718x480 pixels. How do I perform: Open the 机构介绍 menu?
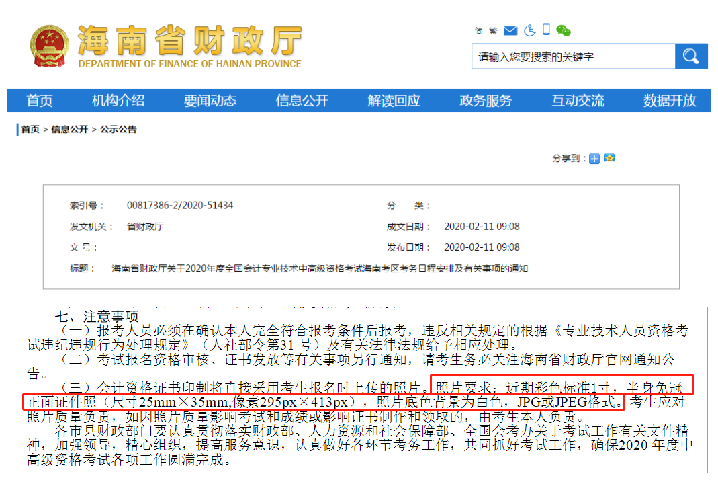[x=118, y=101]
